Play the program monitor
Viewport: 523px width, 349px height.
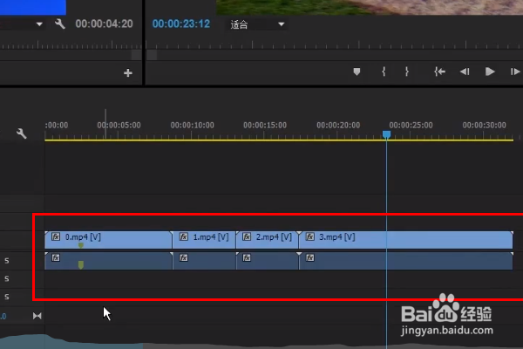coord(490,72)
